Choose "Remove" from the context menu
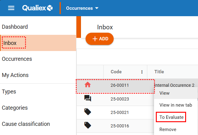Screen dimensions: 198x135 (x=168, y=129)
